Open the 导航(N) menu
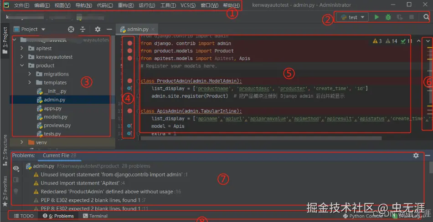433x222 pixels. 84,5
